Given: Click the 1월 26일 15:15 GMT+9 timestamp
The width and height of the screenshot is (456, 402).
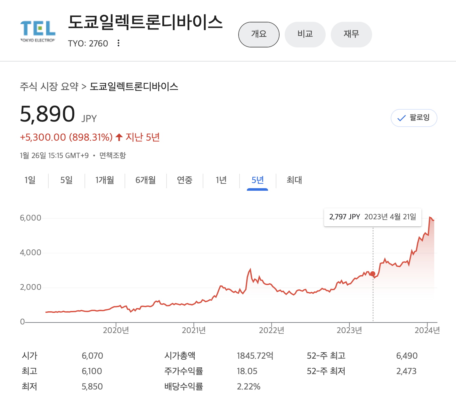Looking at the screenshot, I should (54, 155).
